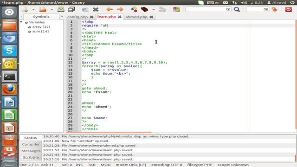Close the learn.php tab
This screenshot has height=167, width=297.
point(120,17)
